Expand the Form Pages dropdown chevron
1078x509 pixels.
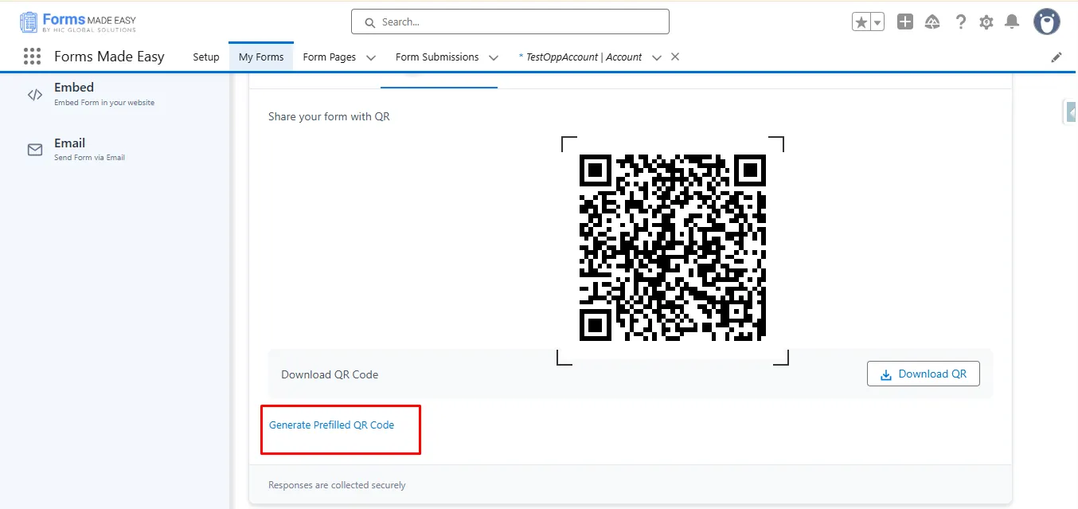371,57
